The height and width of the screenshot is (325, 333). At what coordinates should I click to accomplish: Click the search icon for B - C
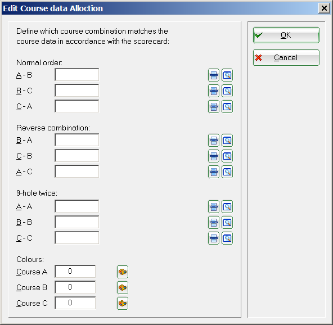(x=227, y=91)
